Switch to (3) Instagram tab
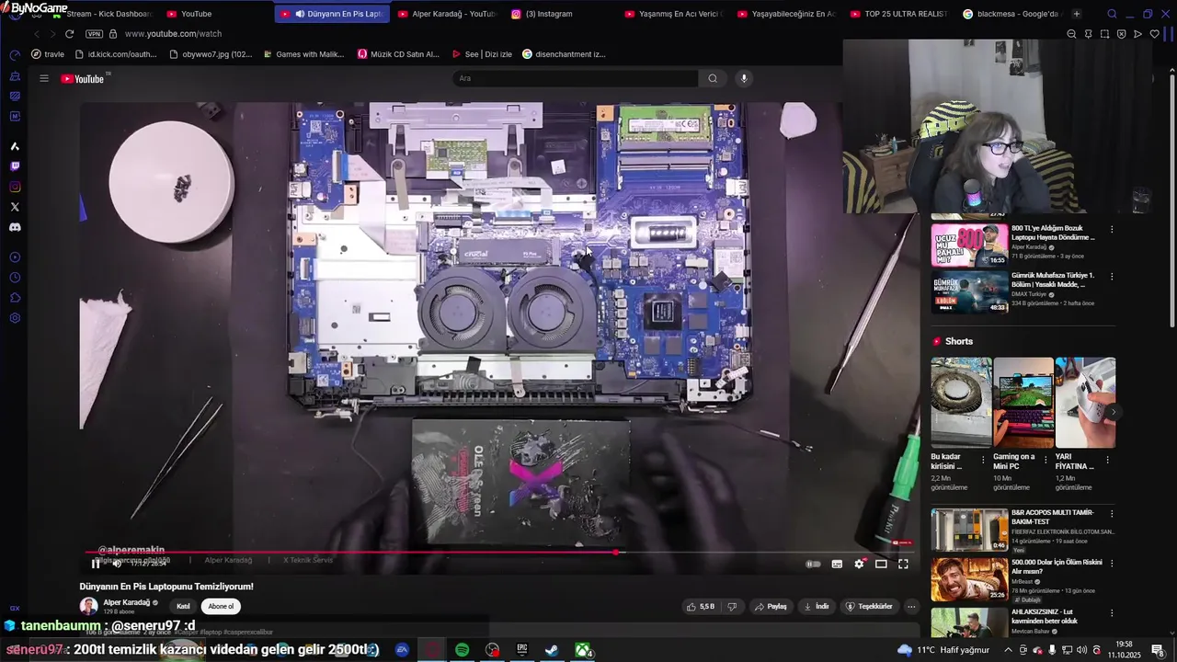The image size is (1177, 662). coord(556,14)
